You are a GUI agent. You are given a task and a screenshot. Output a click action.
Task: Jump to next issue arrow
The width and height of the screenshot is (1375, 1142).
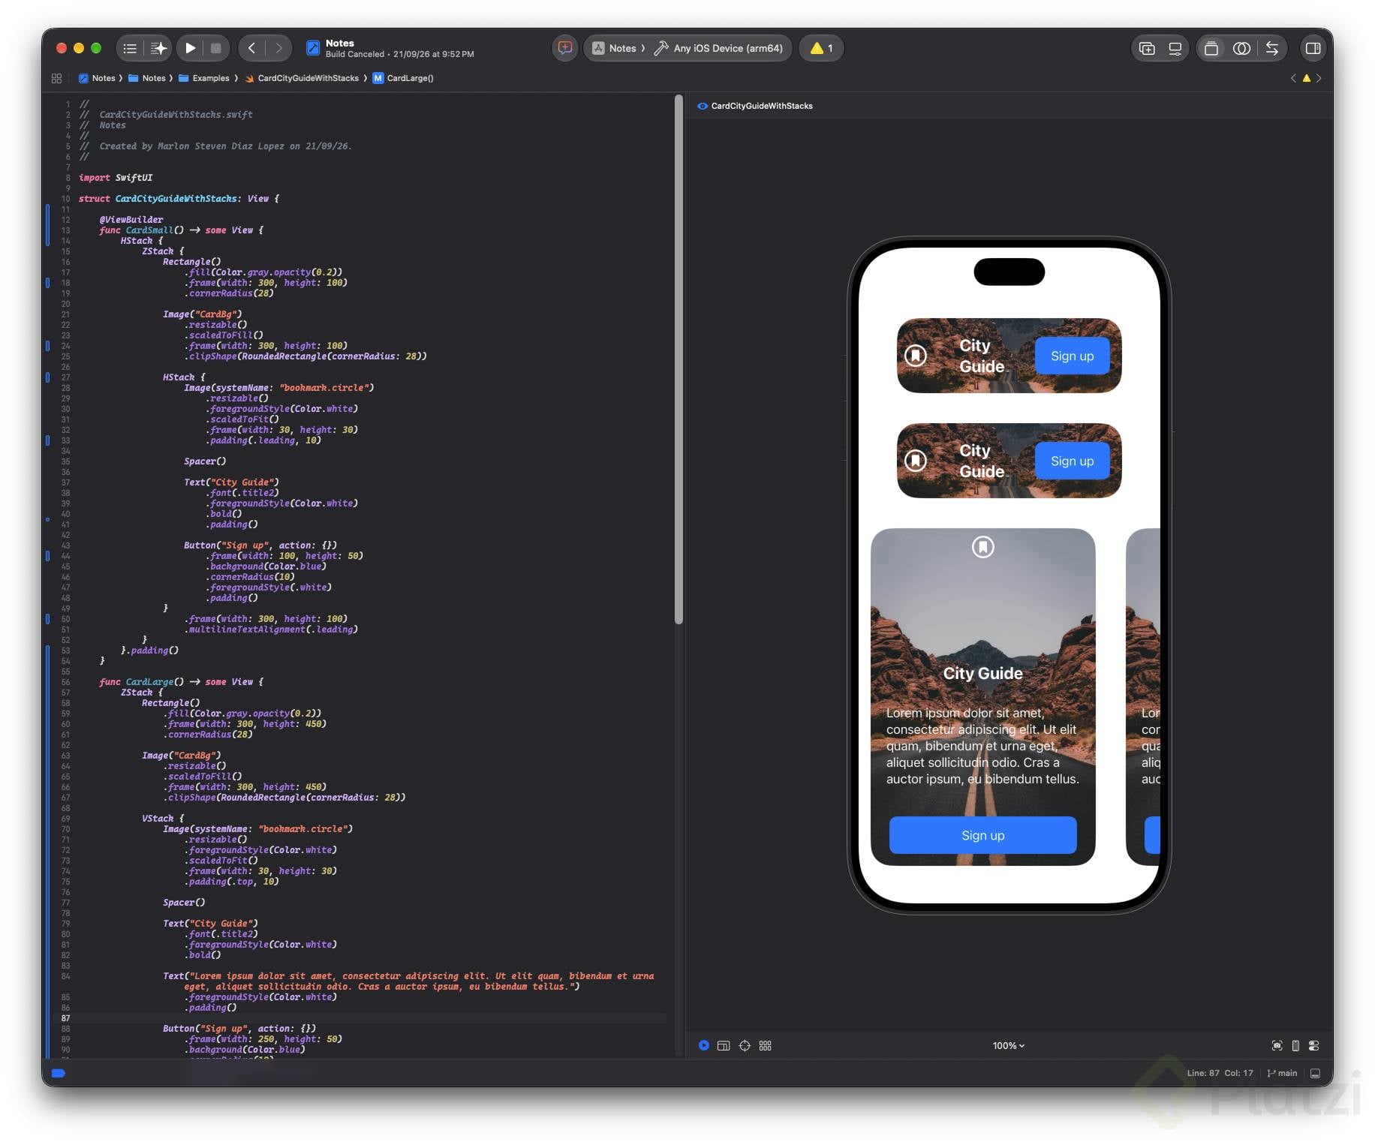[1319, 78]
